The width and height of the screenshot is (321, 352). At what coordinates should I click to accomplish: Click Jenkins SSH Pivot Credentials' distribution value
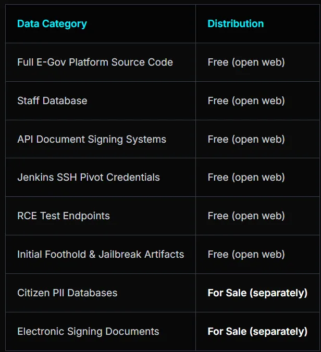click(246, 177)
